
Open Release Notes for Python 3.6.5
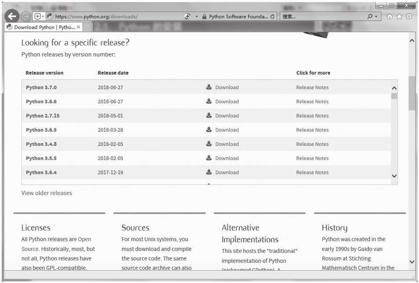coord(312,130)
